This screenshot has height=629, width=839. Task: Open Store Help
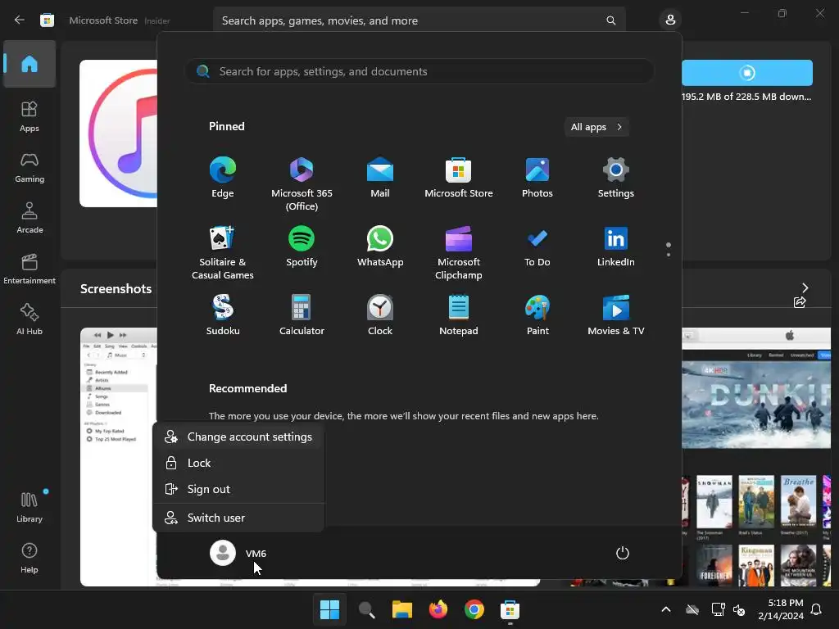point(29,558)
